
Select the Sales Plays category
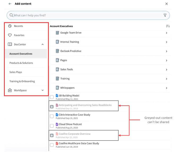pos(16,72)
